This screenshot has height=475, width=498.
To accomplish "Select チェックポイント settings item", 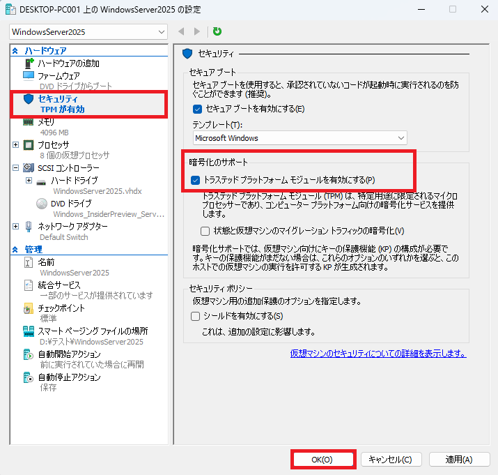I will [x=61, y=308].
